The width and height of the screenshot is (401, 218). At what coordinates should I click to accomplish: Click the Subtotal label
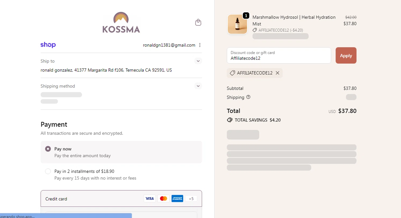tap(235, 88)
